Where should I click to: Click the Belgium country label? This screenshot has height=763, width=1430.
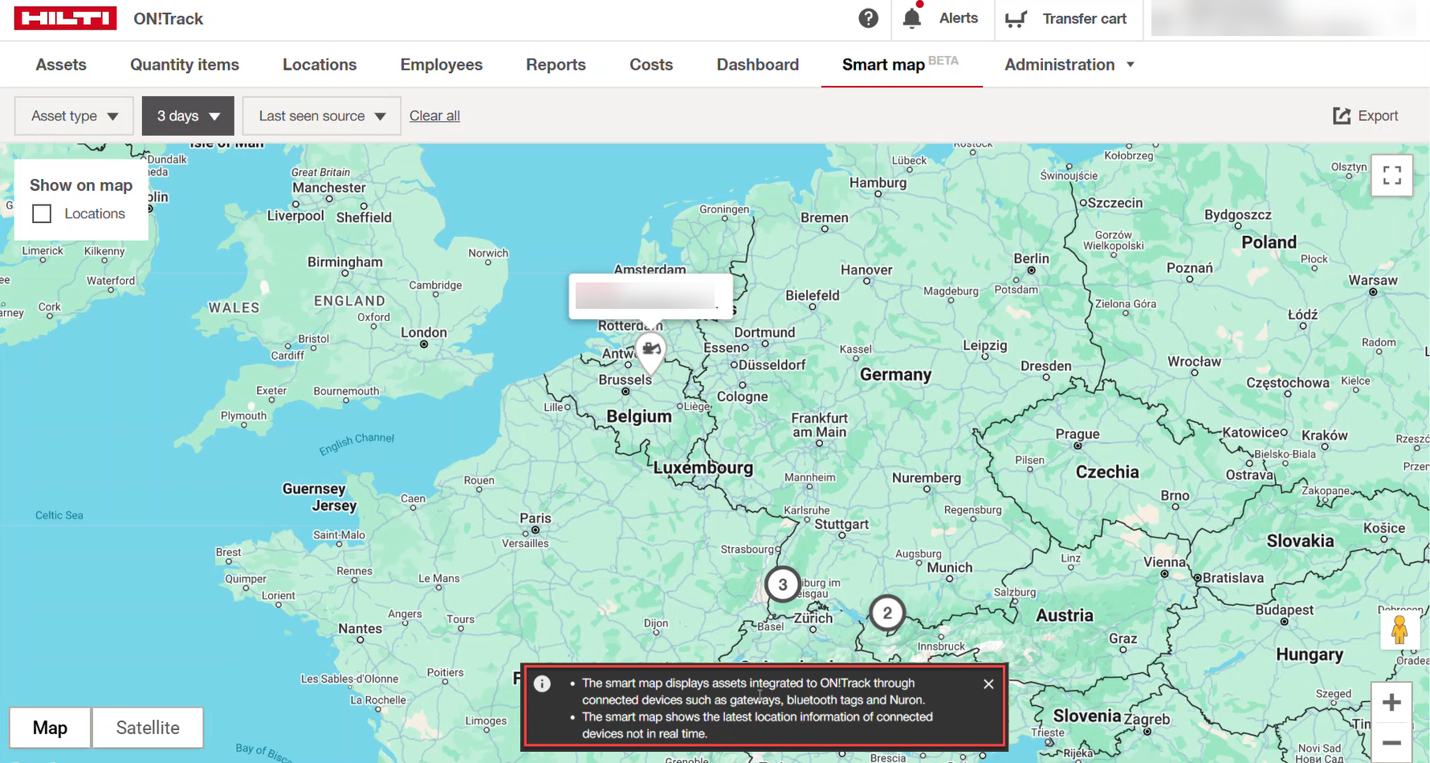click(x=639, y=416)
